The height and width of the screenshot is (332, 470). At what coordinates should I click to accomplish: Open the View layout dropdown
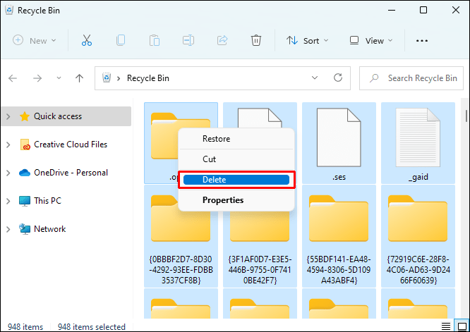click(371, 40)
